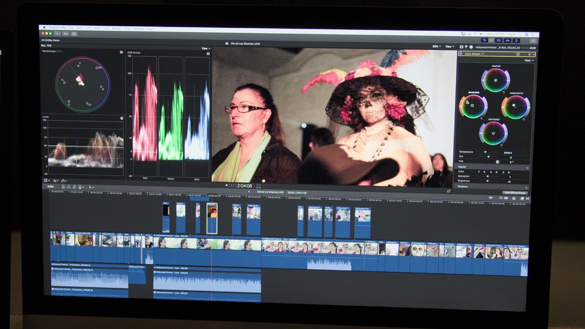Toggle the Color Wheels 1 checkbox
Image resolution: width=585 pixels, height=329 pixels.
click(x=461, y=54)
